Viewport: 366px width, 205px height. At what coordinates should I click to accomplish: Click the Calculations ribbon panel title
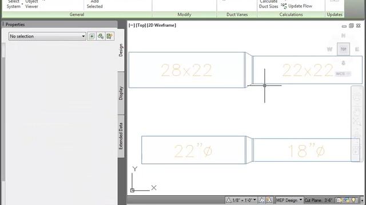[x=291, y=14]
